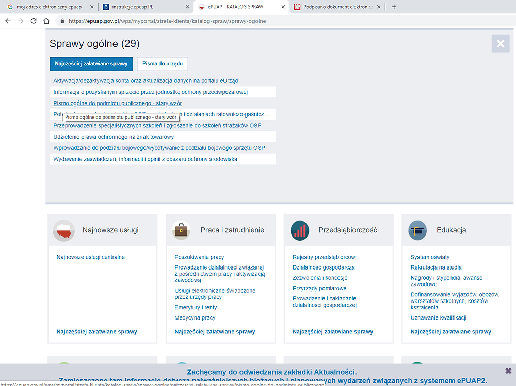Open 'Wydawanie zaświadczeń, informacji i opinii' link
Image resolution: width=516 pixels, height=386 pixels.
coord(145,159)
